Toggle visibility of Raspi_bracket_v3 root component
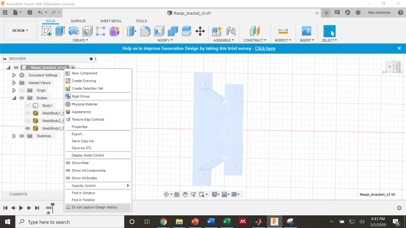The width and height of the screenshot is (406, 228). pos(16,68)
